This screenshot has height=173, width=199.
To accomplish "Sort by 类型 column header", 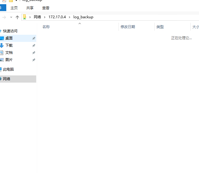I will pos(160,27).
